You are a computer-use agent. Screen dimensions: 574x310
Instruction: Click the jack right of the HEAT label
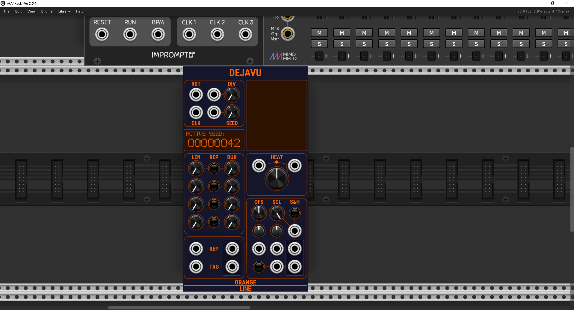(295, 165)
